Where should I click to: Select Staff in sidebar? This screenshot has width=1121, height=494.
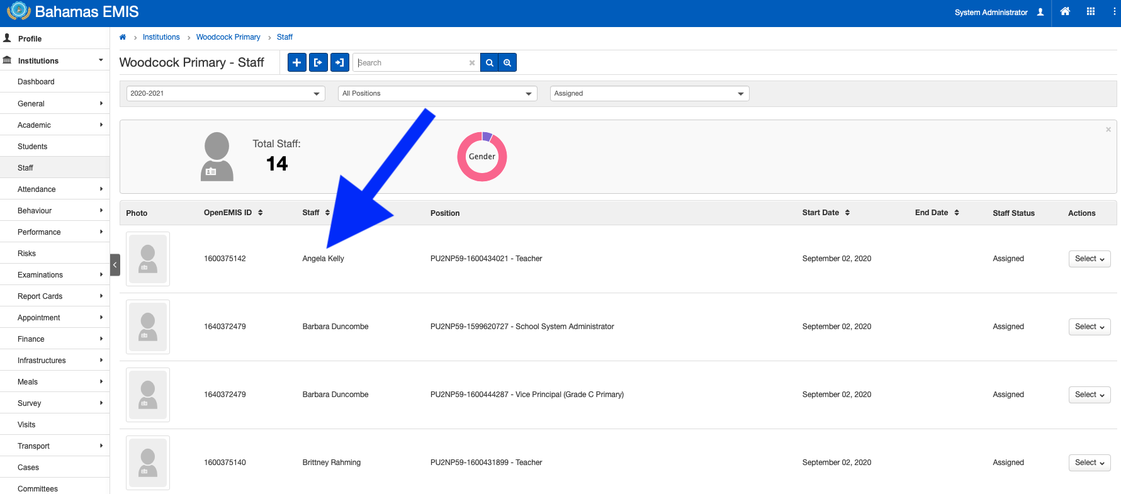pyautogui.click(x=55, y=167)
